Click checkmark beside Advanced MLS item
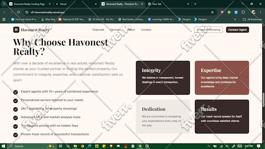 click(x=15, y=118)
